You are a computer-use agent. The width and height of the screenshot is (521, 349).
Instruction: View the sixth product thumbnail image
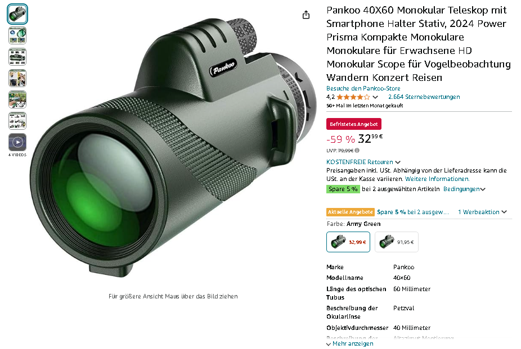tap(17, 121)
